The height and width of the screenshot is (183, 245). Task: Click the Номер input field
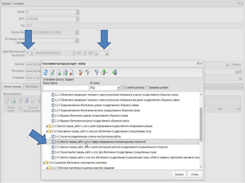tap(51, 12)
